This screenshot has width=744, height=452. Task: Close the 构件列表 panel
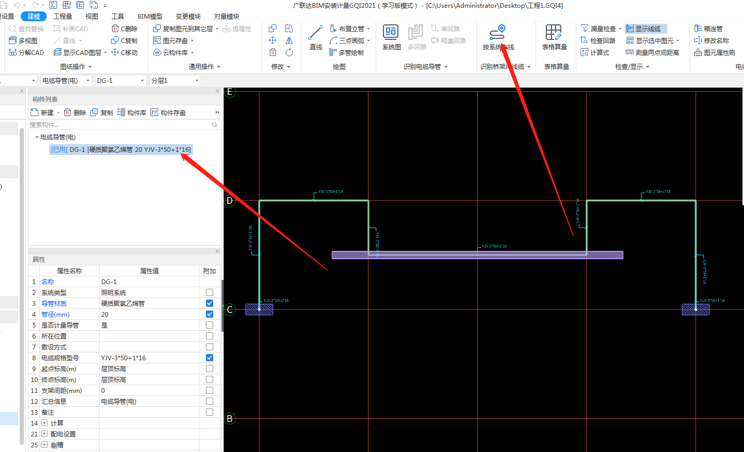217,91
